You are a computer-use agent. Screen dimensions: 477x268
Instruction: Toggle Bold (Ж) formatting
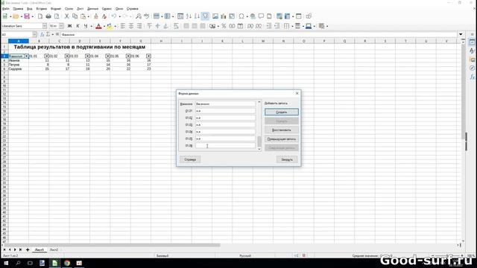[69, 26]
